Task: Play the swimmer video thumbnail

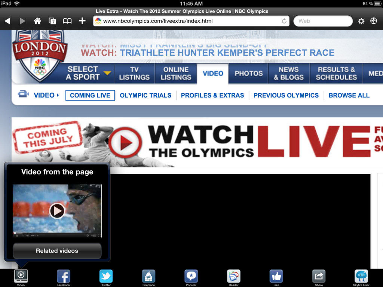Action: click(57, 211)
